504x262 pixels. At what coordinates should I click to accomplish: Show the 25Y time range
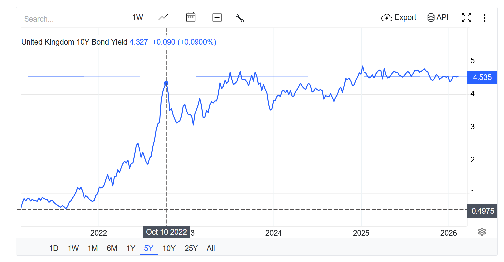point(191,248)
